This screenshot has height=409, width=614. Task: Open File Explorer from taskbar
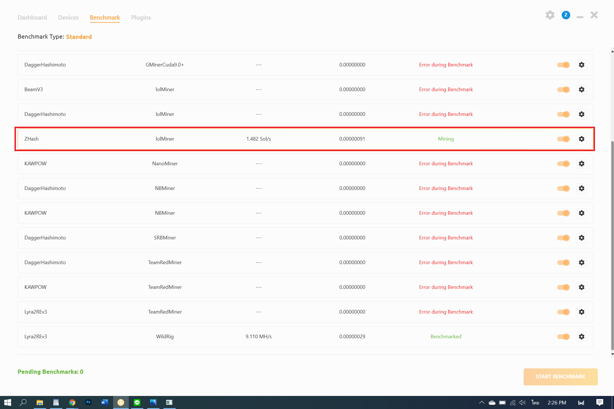point(40,402)
